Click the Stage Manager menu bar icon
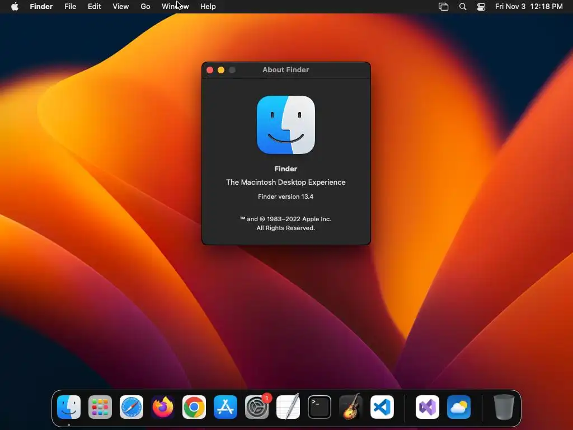Screen dimensions: 573x430 click(x=443, y=7)
